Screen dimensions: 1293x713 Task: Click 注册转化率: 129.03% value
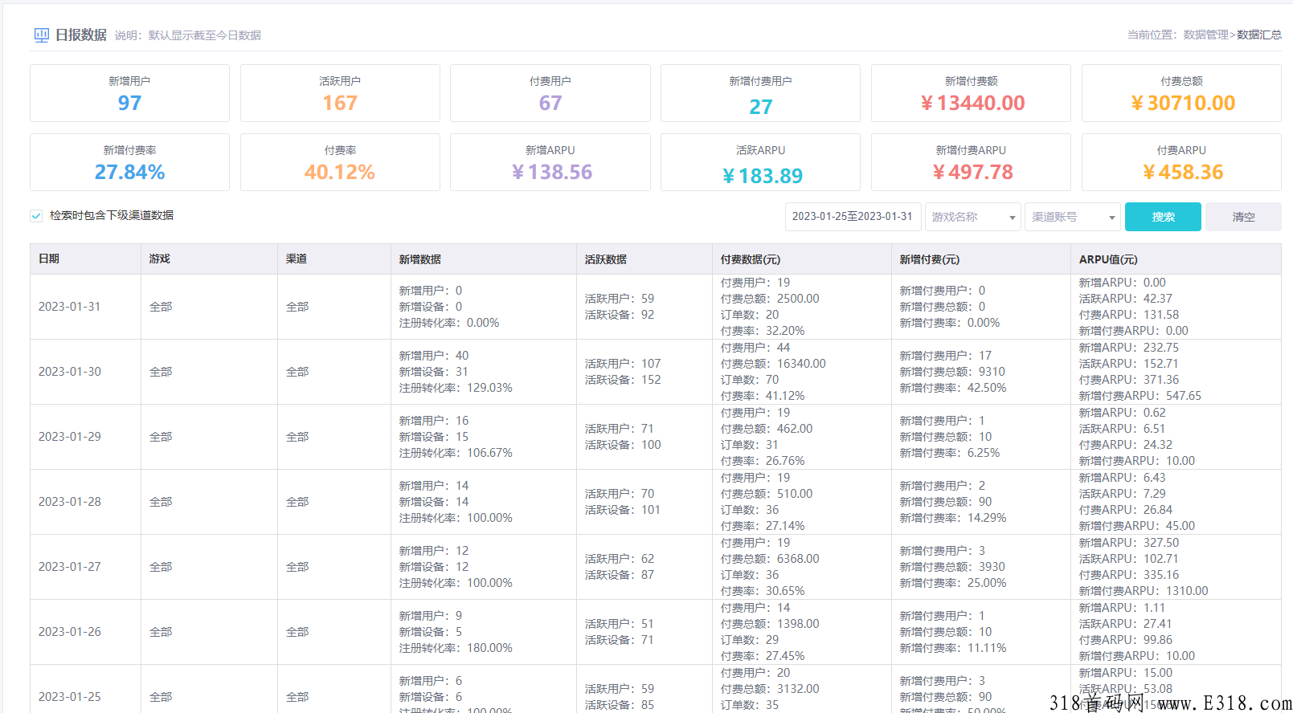click(x=456, y=388)
